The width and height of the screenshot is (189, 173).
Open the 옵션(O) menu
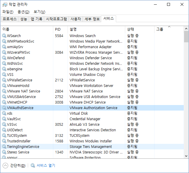[x=23, y=12]
